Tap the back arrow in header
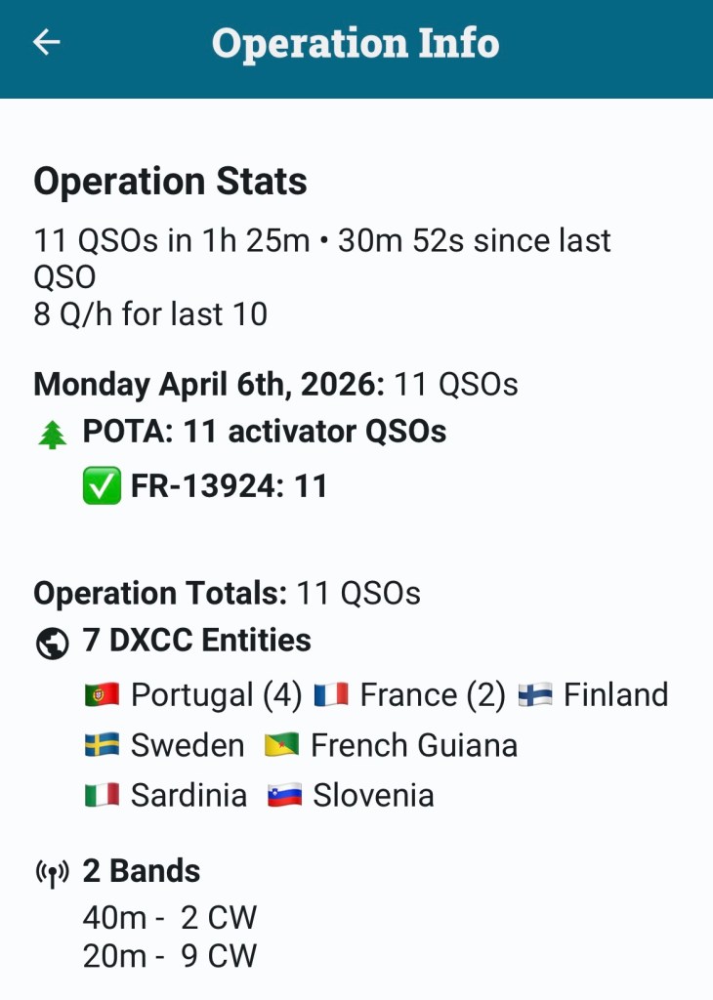 pyautogui.click(x=47, y=43)
